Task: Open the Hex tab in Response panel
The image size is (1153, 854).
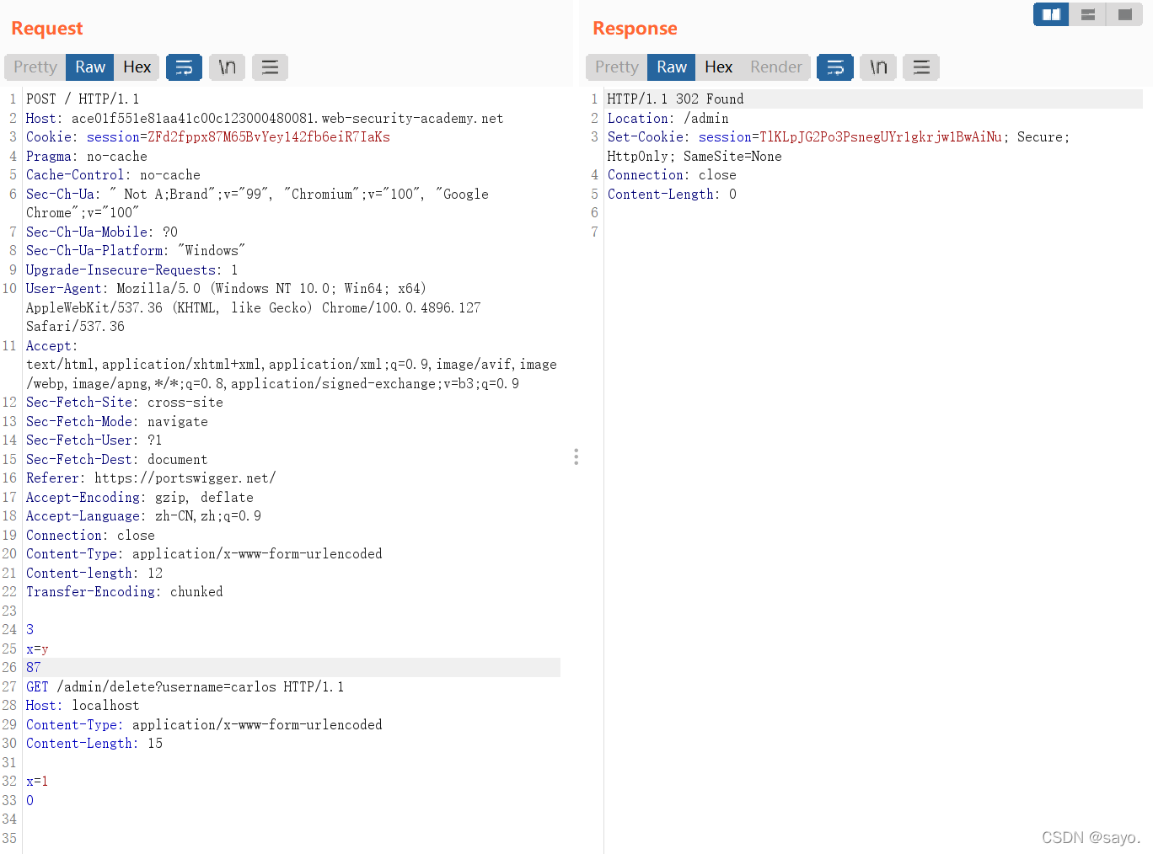Action: pyautogui.click(x=718, y=67)
